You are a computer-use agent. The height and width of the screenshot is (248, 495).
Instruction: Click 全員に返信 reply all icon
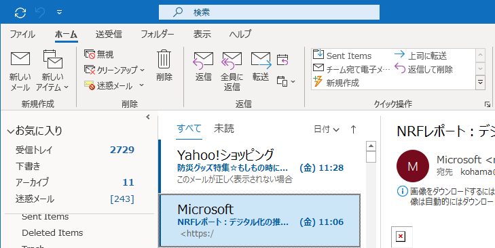pyautogui.click(x=232, y=60)
